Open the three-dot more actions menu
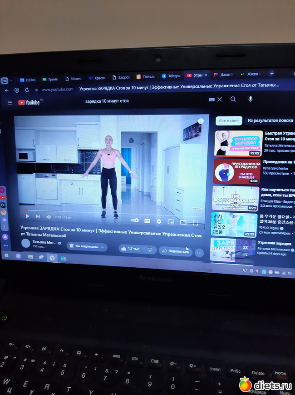 click(199, 253)
